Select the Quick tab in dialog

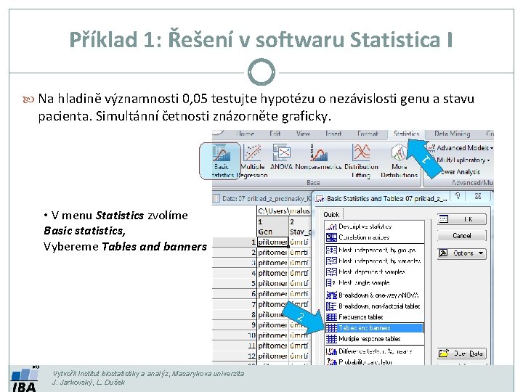point(331,214)
